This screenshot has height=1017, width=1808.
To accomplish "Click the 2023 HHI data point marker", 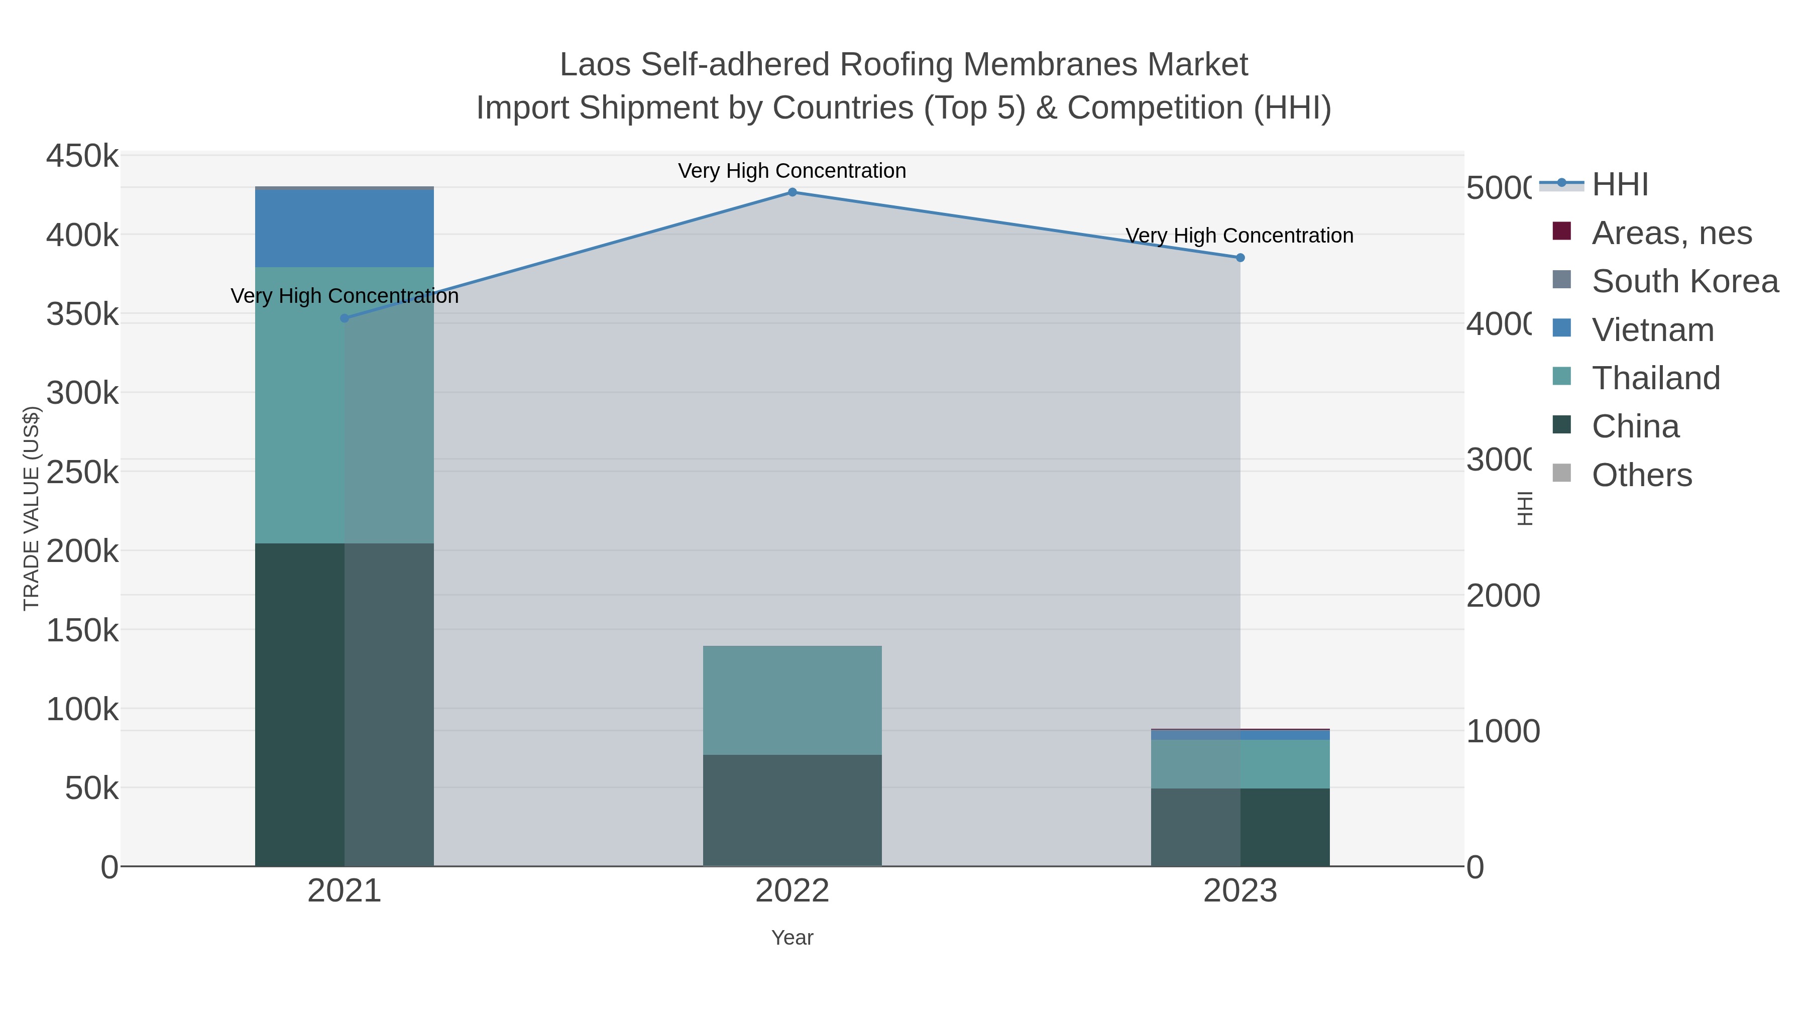I will (1240, 258).
